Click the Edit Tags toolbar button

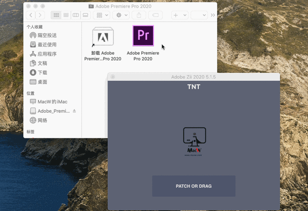[x=155, y=15]
